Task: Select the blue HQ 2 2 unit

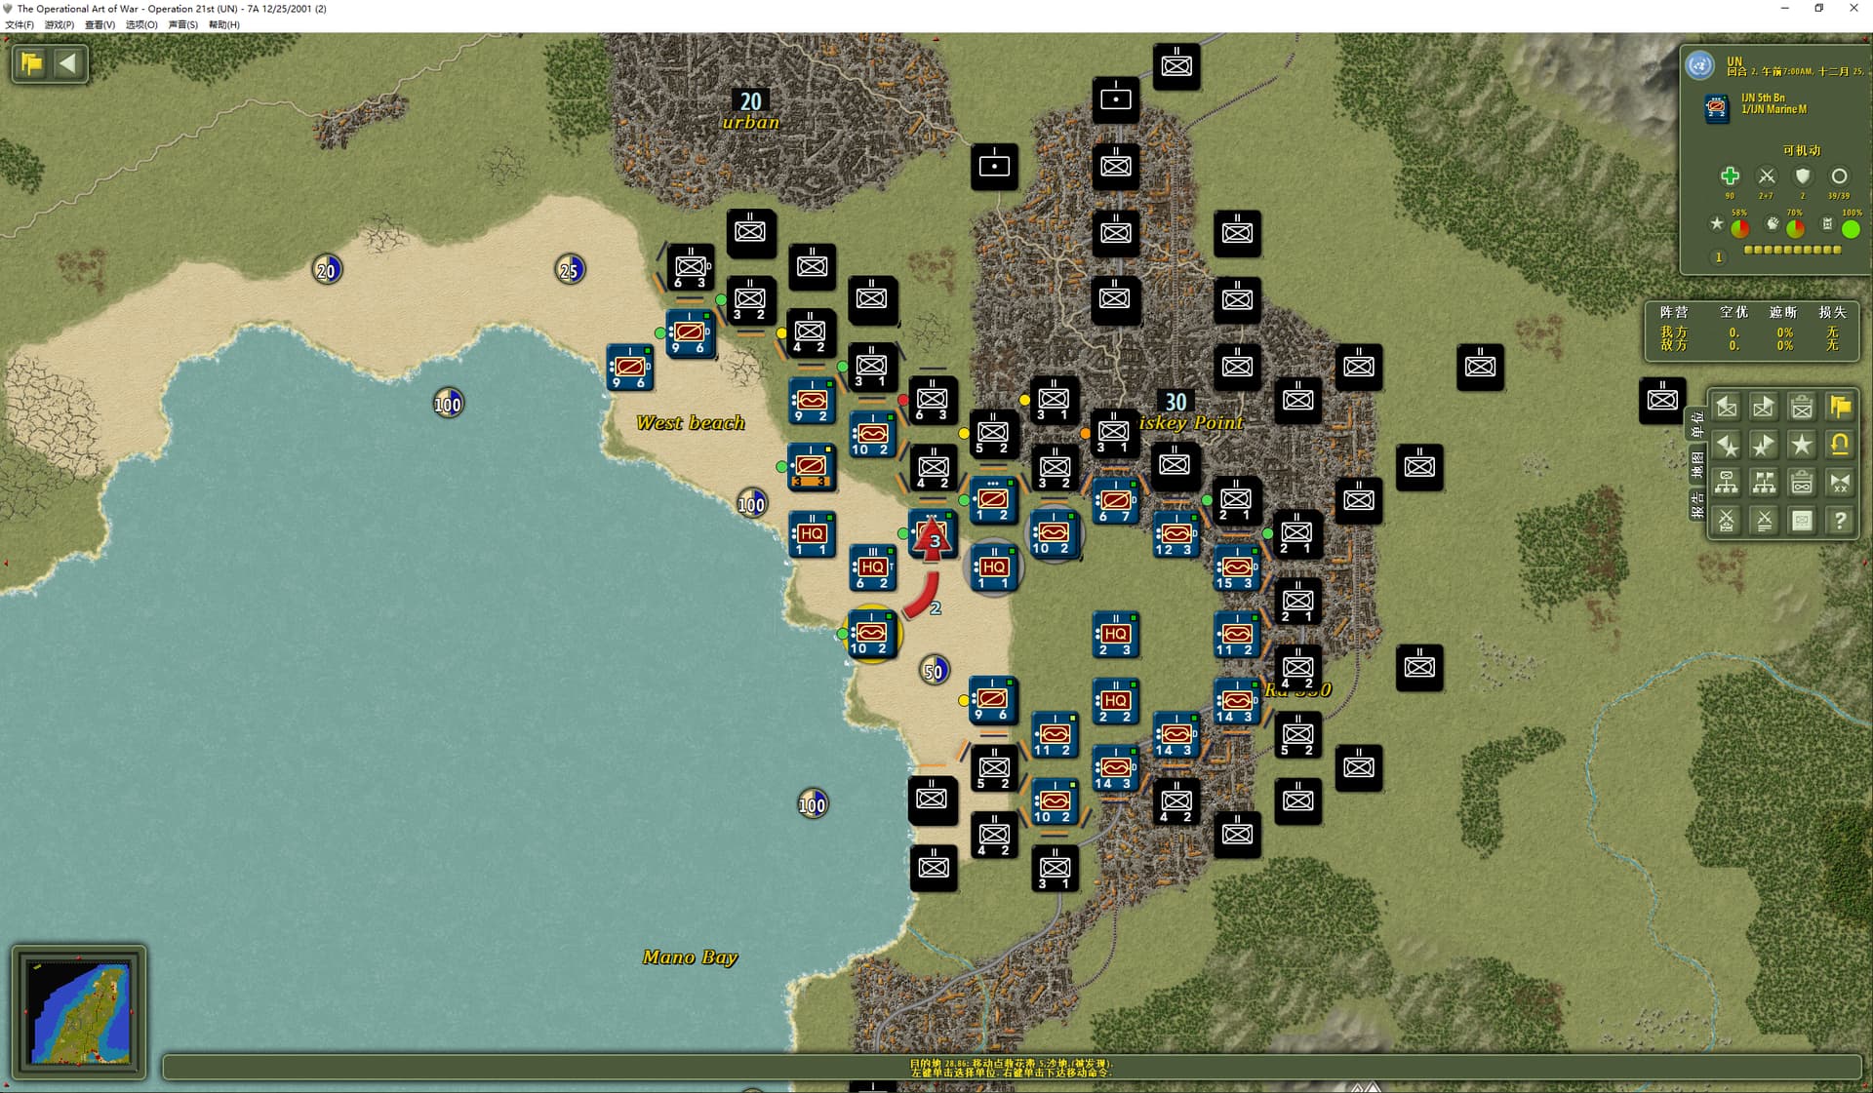Action: click(x=1115, y=702)
